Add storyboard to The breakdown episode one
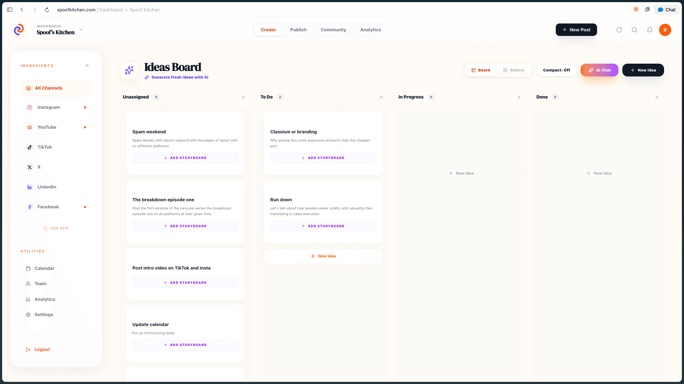This screenshot has width=684, height=384. (185, 226)
